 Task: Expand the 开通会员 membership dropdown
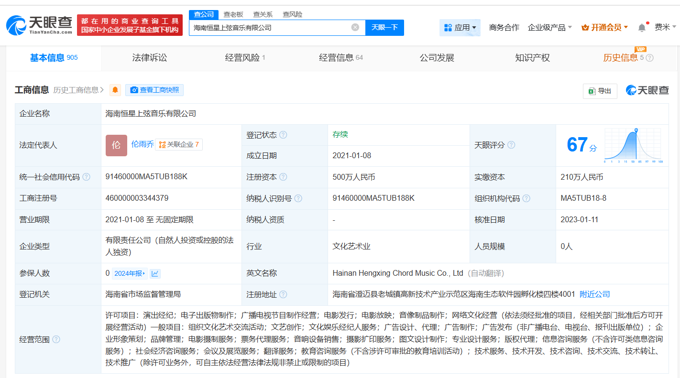click(x=604, y=28)
